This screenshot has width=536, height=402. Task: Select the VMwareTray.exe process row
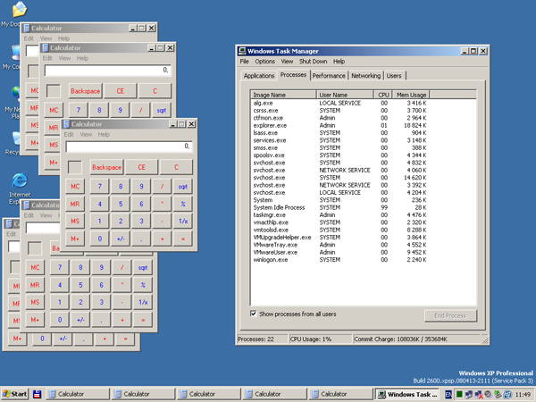tap(340, 245)
